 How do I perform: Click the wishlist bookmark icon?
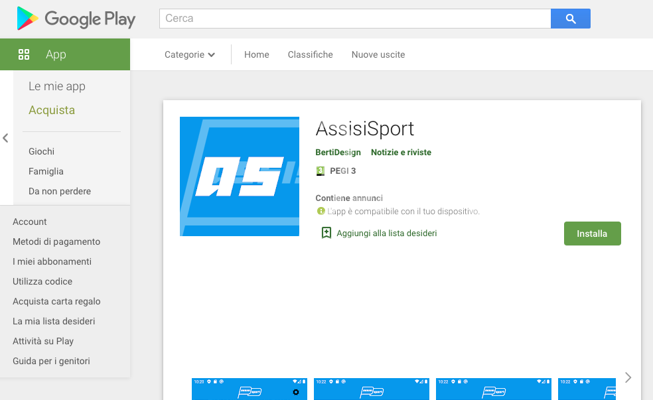point(326,233)
